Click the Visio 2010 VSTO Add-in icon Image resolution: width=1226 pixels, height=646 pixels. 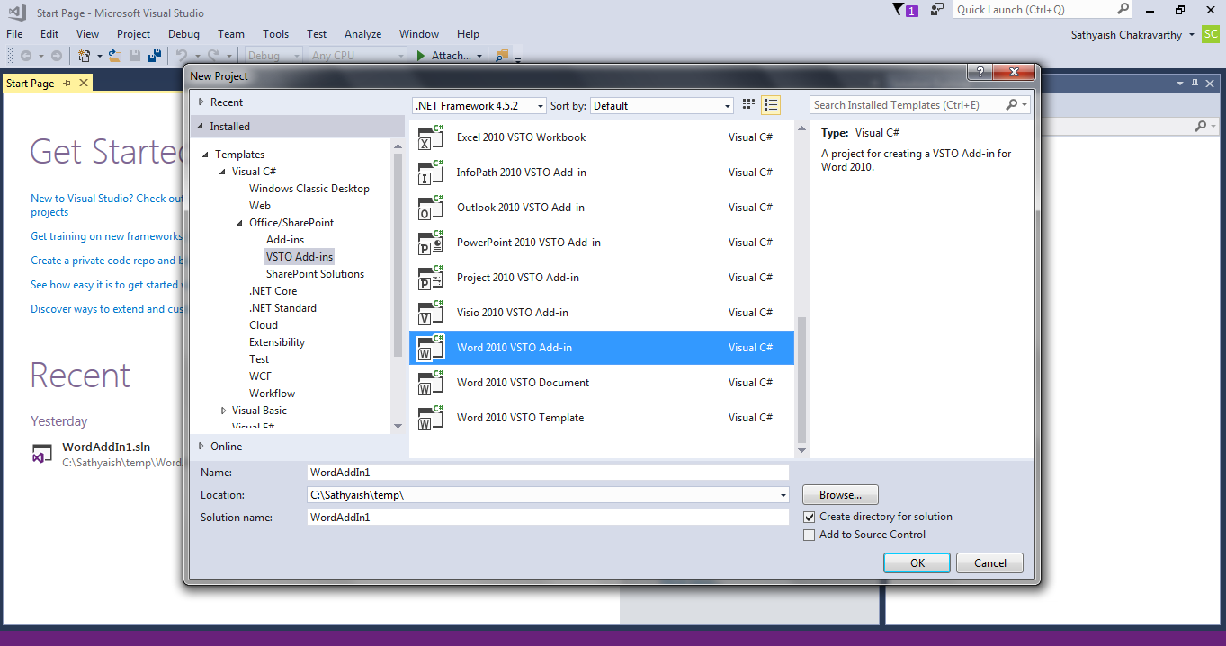(x=431, y=313)
